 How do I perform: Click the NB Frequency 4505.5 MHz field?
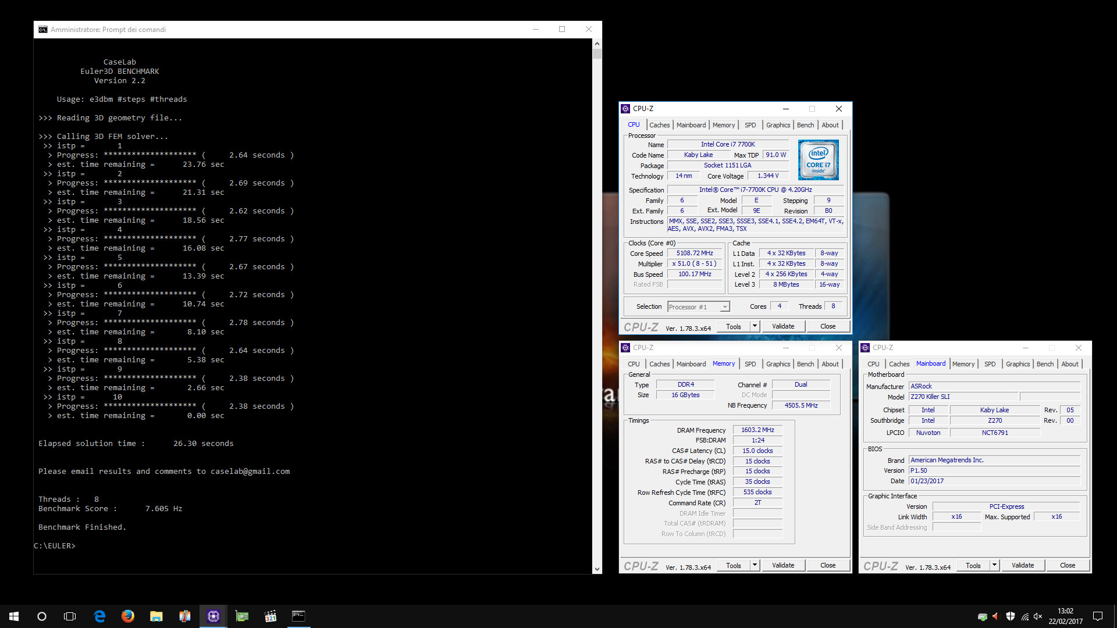point(801,406)
